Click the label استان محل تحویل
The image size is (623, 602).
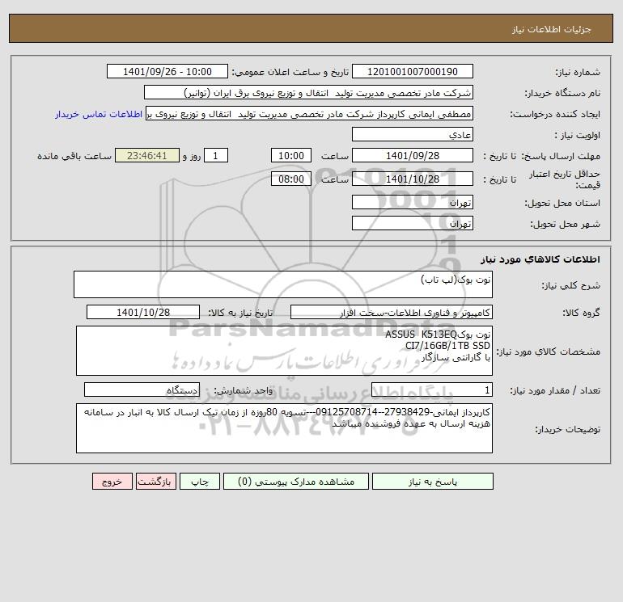(x=562, y=203)
